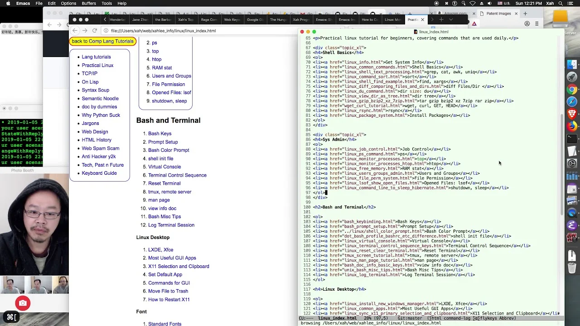Open Google Chrome from the dock

(x=572, y=89)
